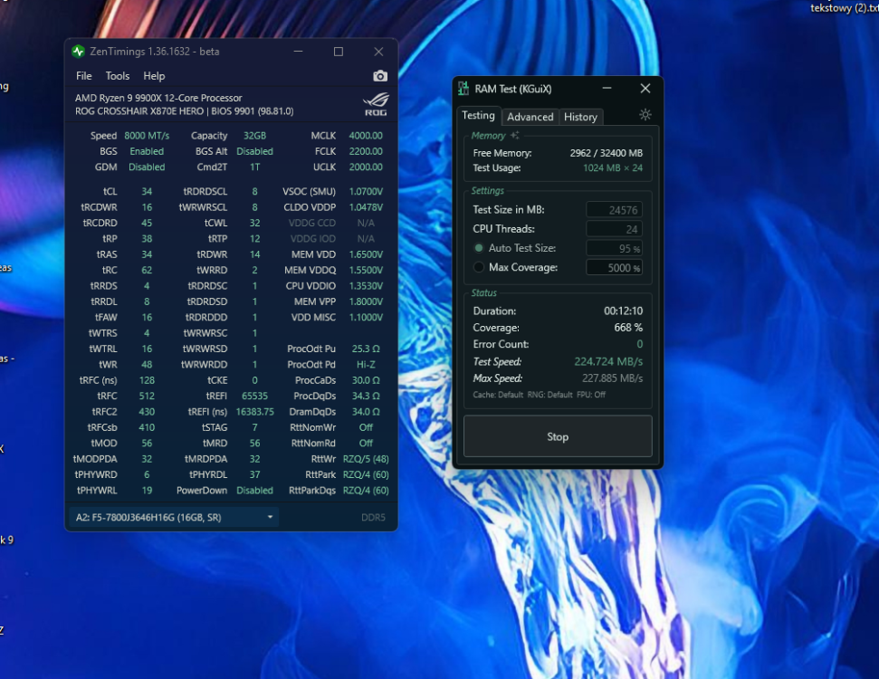Open the File menu in ZenTimings

(x=84, y=76)
